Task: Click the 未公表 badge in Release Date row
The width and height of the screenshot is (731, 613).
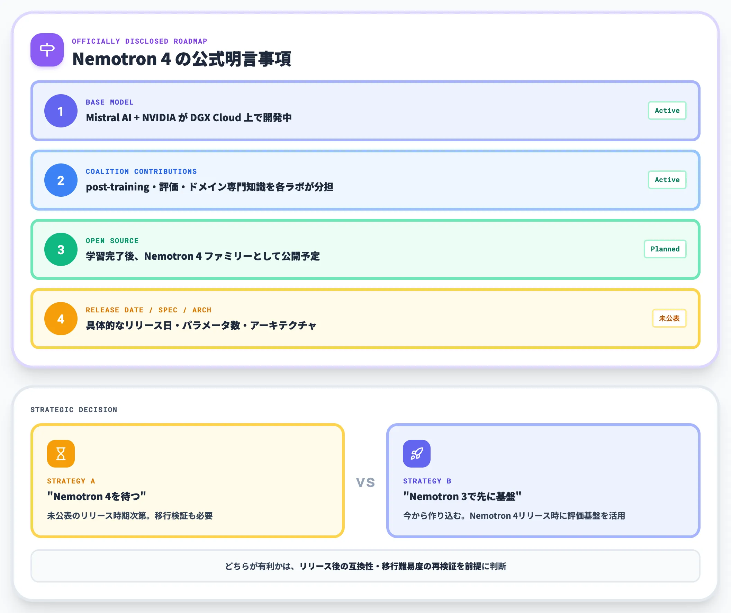Action: pyautogui.click(x=669, y=318)
